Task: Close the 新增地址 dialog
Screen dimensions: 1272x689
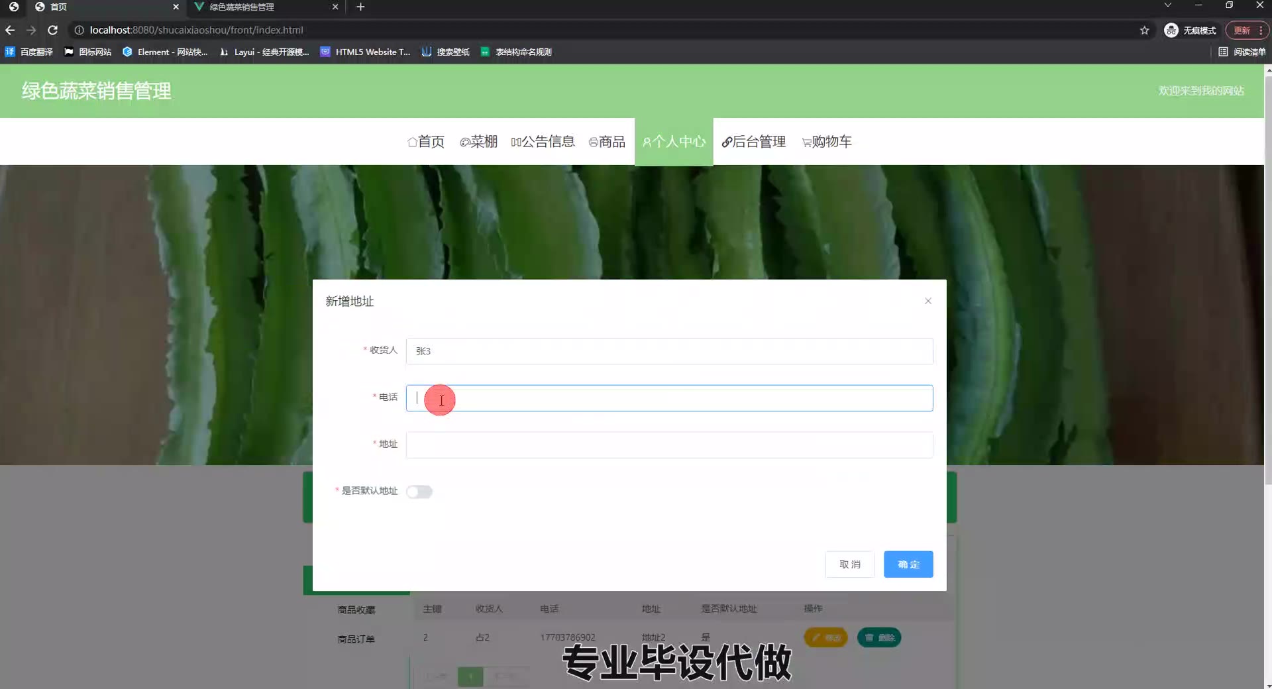Action: click(928, 301)
